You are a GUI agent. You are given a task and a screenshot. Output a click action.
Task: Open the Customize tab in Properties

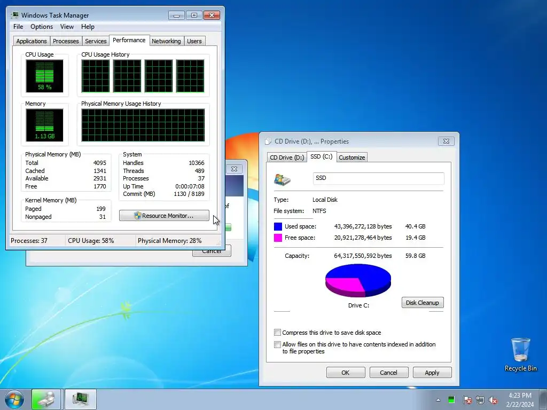pyautogui.click(x=351, y=157)
